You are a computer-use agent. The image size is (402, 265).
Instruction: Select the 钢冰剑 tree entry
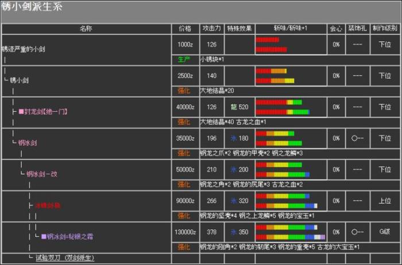tap(28, 143)
